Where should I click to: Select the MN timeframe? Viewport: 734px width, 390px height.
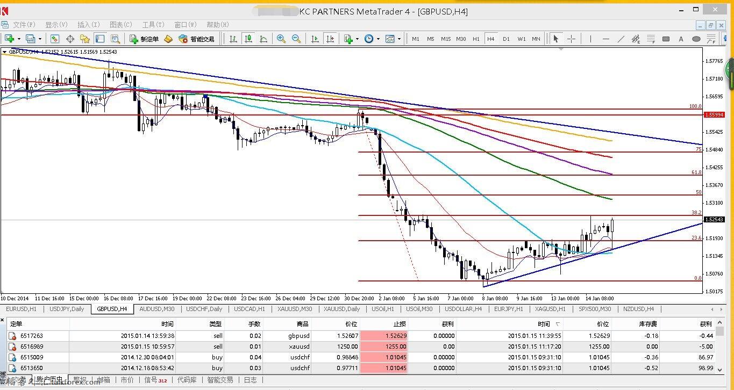[x=536, y=39]
